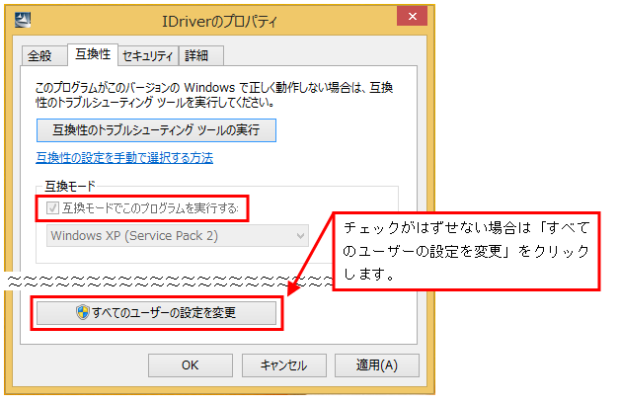Image resolution: width=618 pixels, height=404 pixels.
Task: Click the description text mentioning Windows で正しく動作しない場合
Action: (x=214, y=95)
